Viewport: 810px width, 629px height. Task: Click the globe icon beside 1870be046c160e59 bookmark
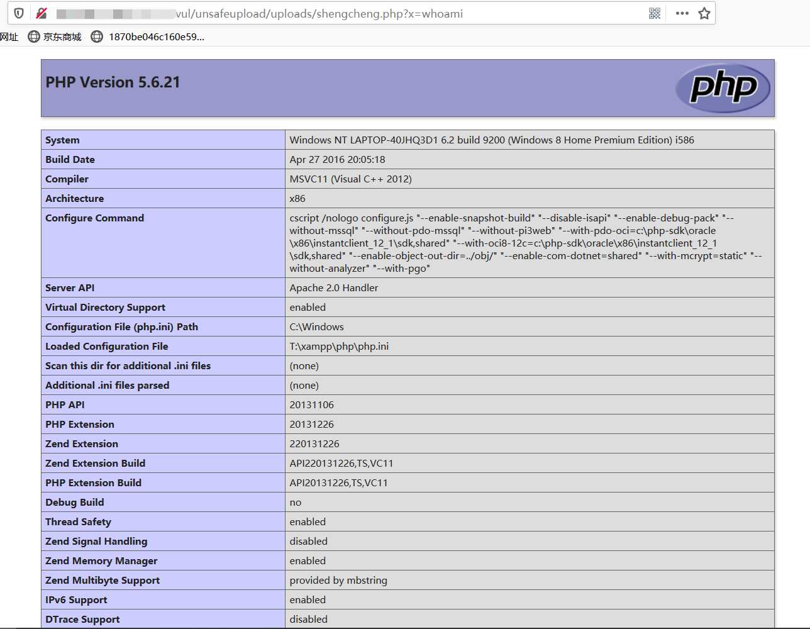[x=97, y=36]
